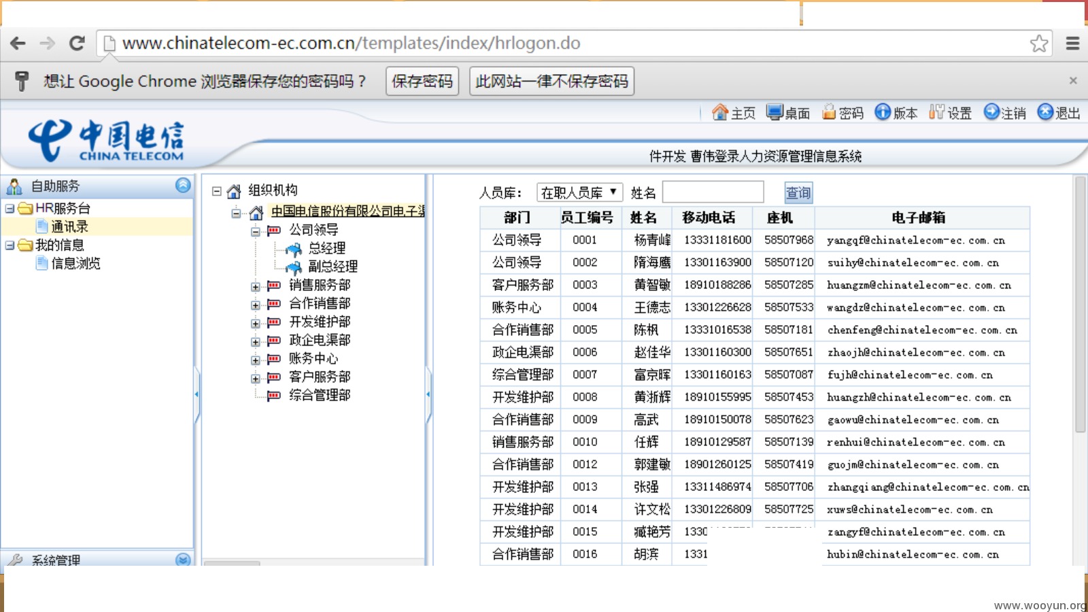Go back with the browser back arrow

(x=18, y=44)
